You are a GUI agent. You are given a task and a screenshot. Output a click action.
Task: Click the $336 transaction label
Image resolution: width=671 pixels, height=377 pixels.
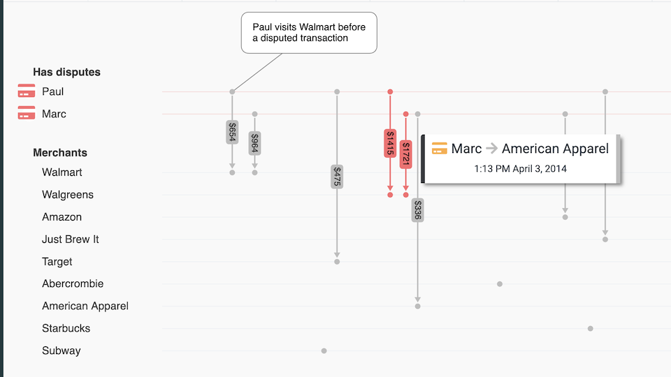coord(417,210)
